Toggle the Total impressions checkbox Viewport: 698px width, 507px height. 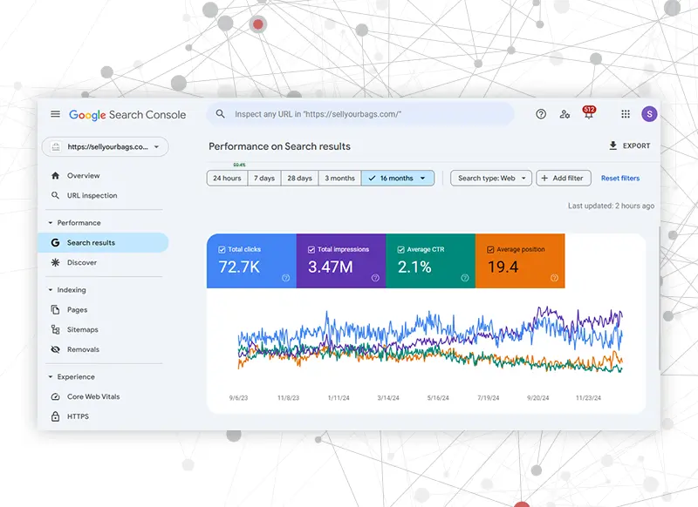[x=311, y=250]
